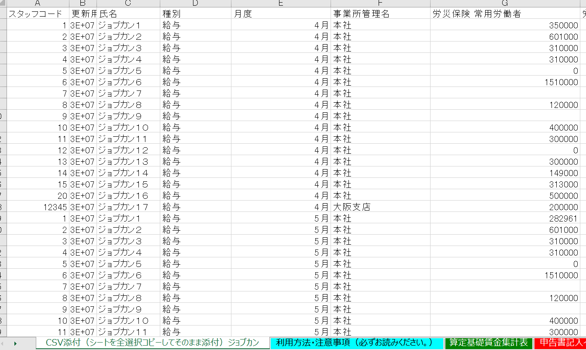The image size is (586, 350).
Task: Select the cell containing 350000
Action: pos(505,25)
